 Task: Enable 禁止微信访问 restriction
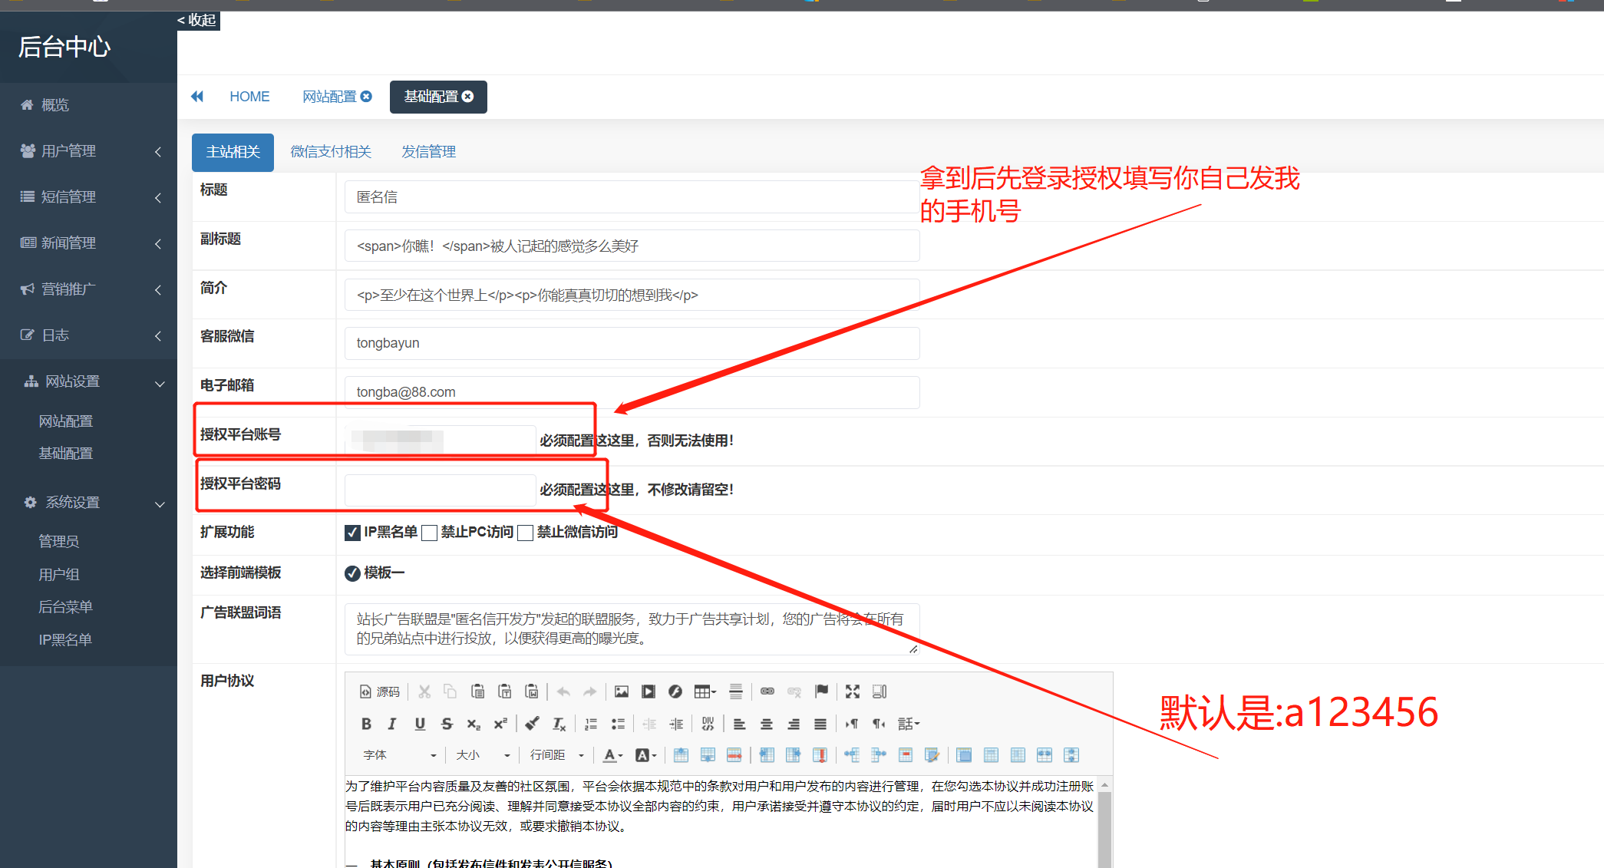(x=525, y=533)
